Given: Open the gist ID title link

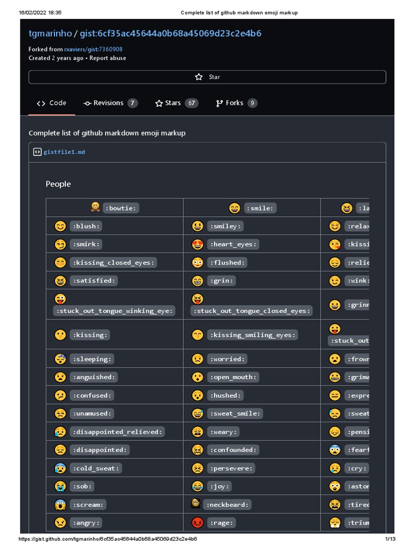Looking at the screenshot, I should point(170,33).
